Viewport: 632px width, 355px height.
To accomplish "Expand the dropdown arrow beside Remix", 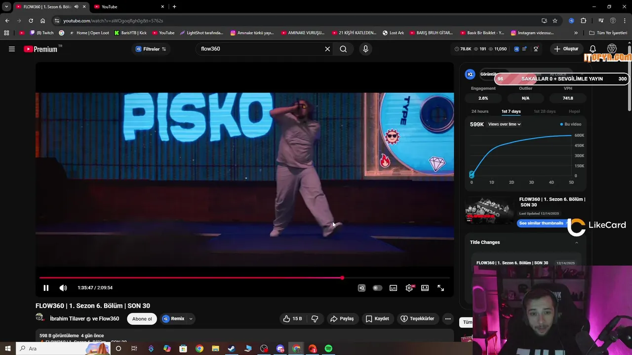I will coord(191,319).
